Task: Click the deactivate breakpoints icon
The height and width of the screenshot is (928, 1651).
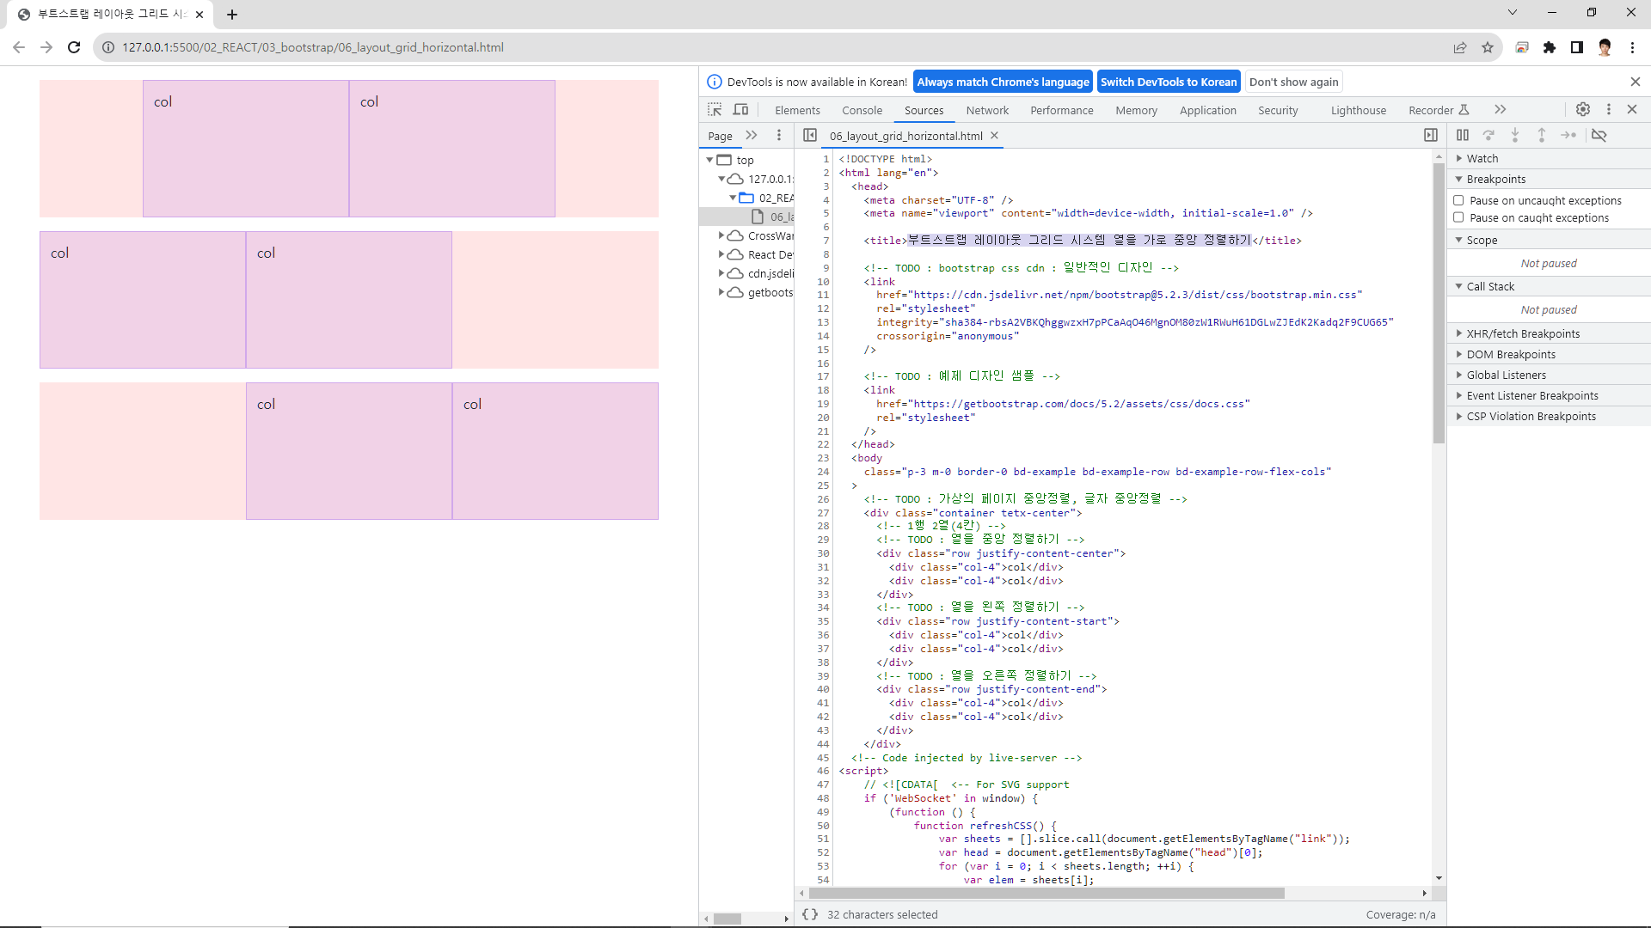Action: pyautogui.click(x=1599, y=135)
